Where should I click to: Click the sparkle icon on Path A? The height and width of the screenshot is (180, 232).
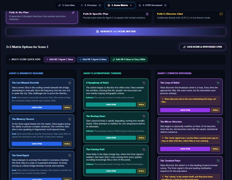tap(73, 13)
